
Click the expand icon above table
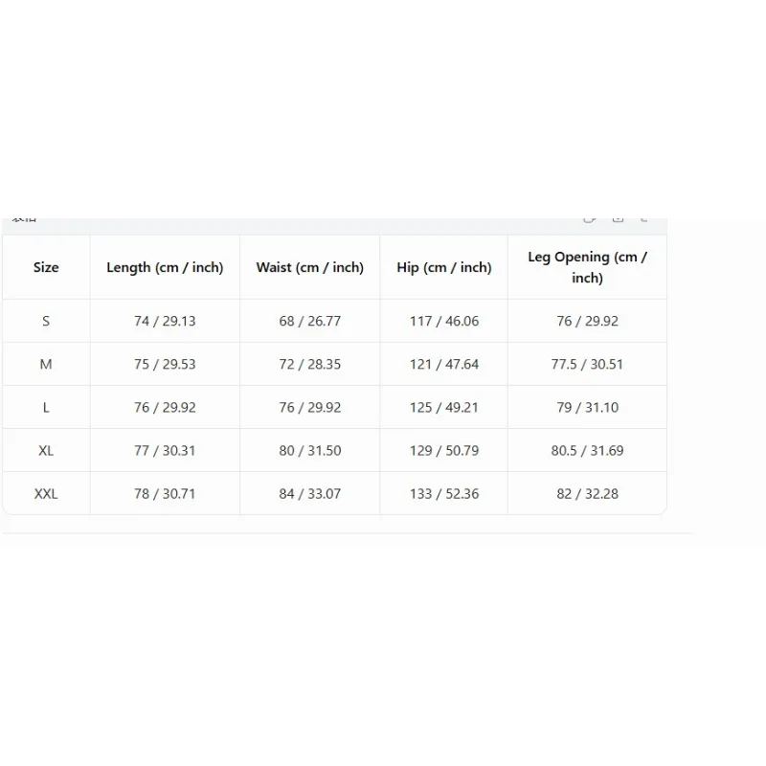click(644, 219)
